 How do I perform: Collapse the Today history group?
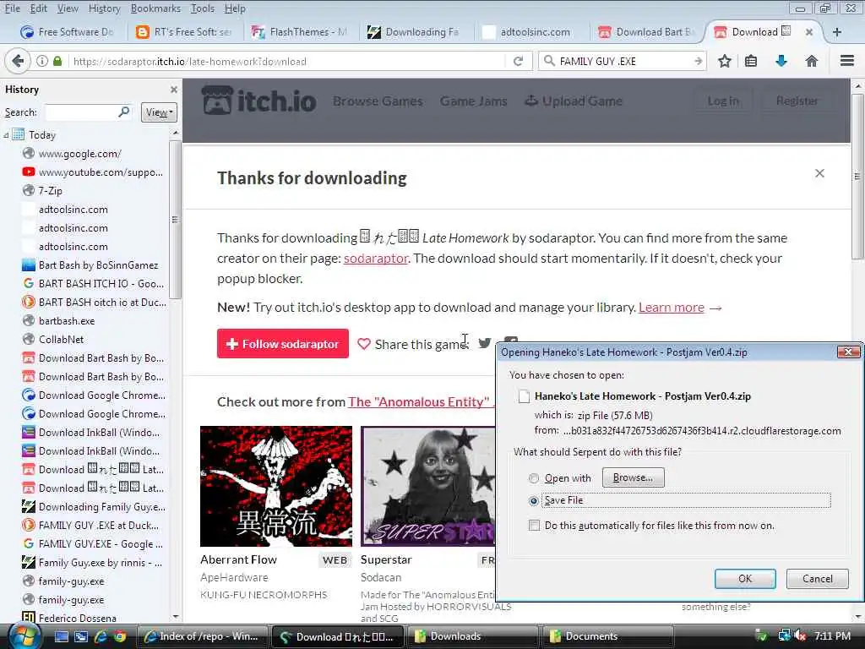click(x=6, y=135)
